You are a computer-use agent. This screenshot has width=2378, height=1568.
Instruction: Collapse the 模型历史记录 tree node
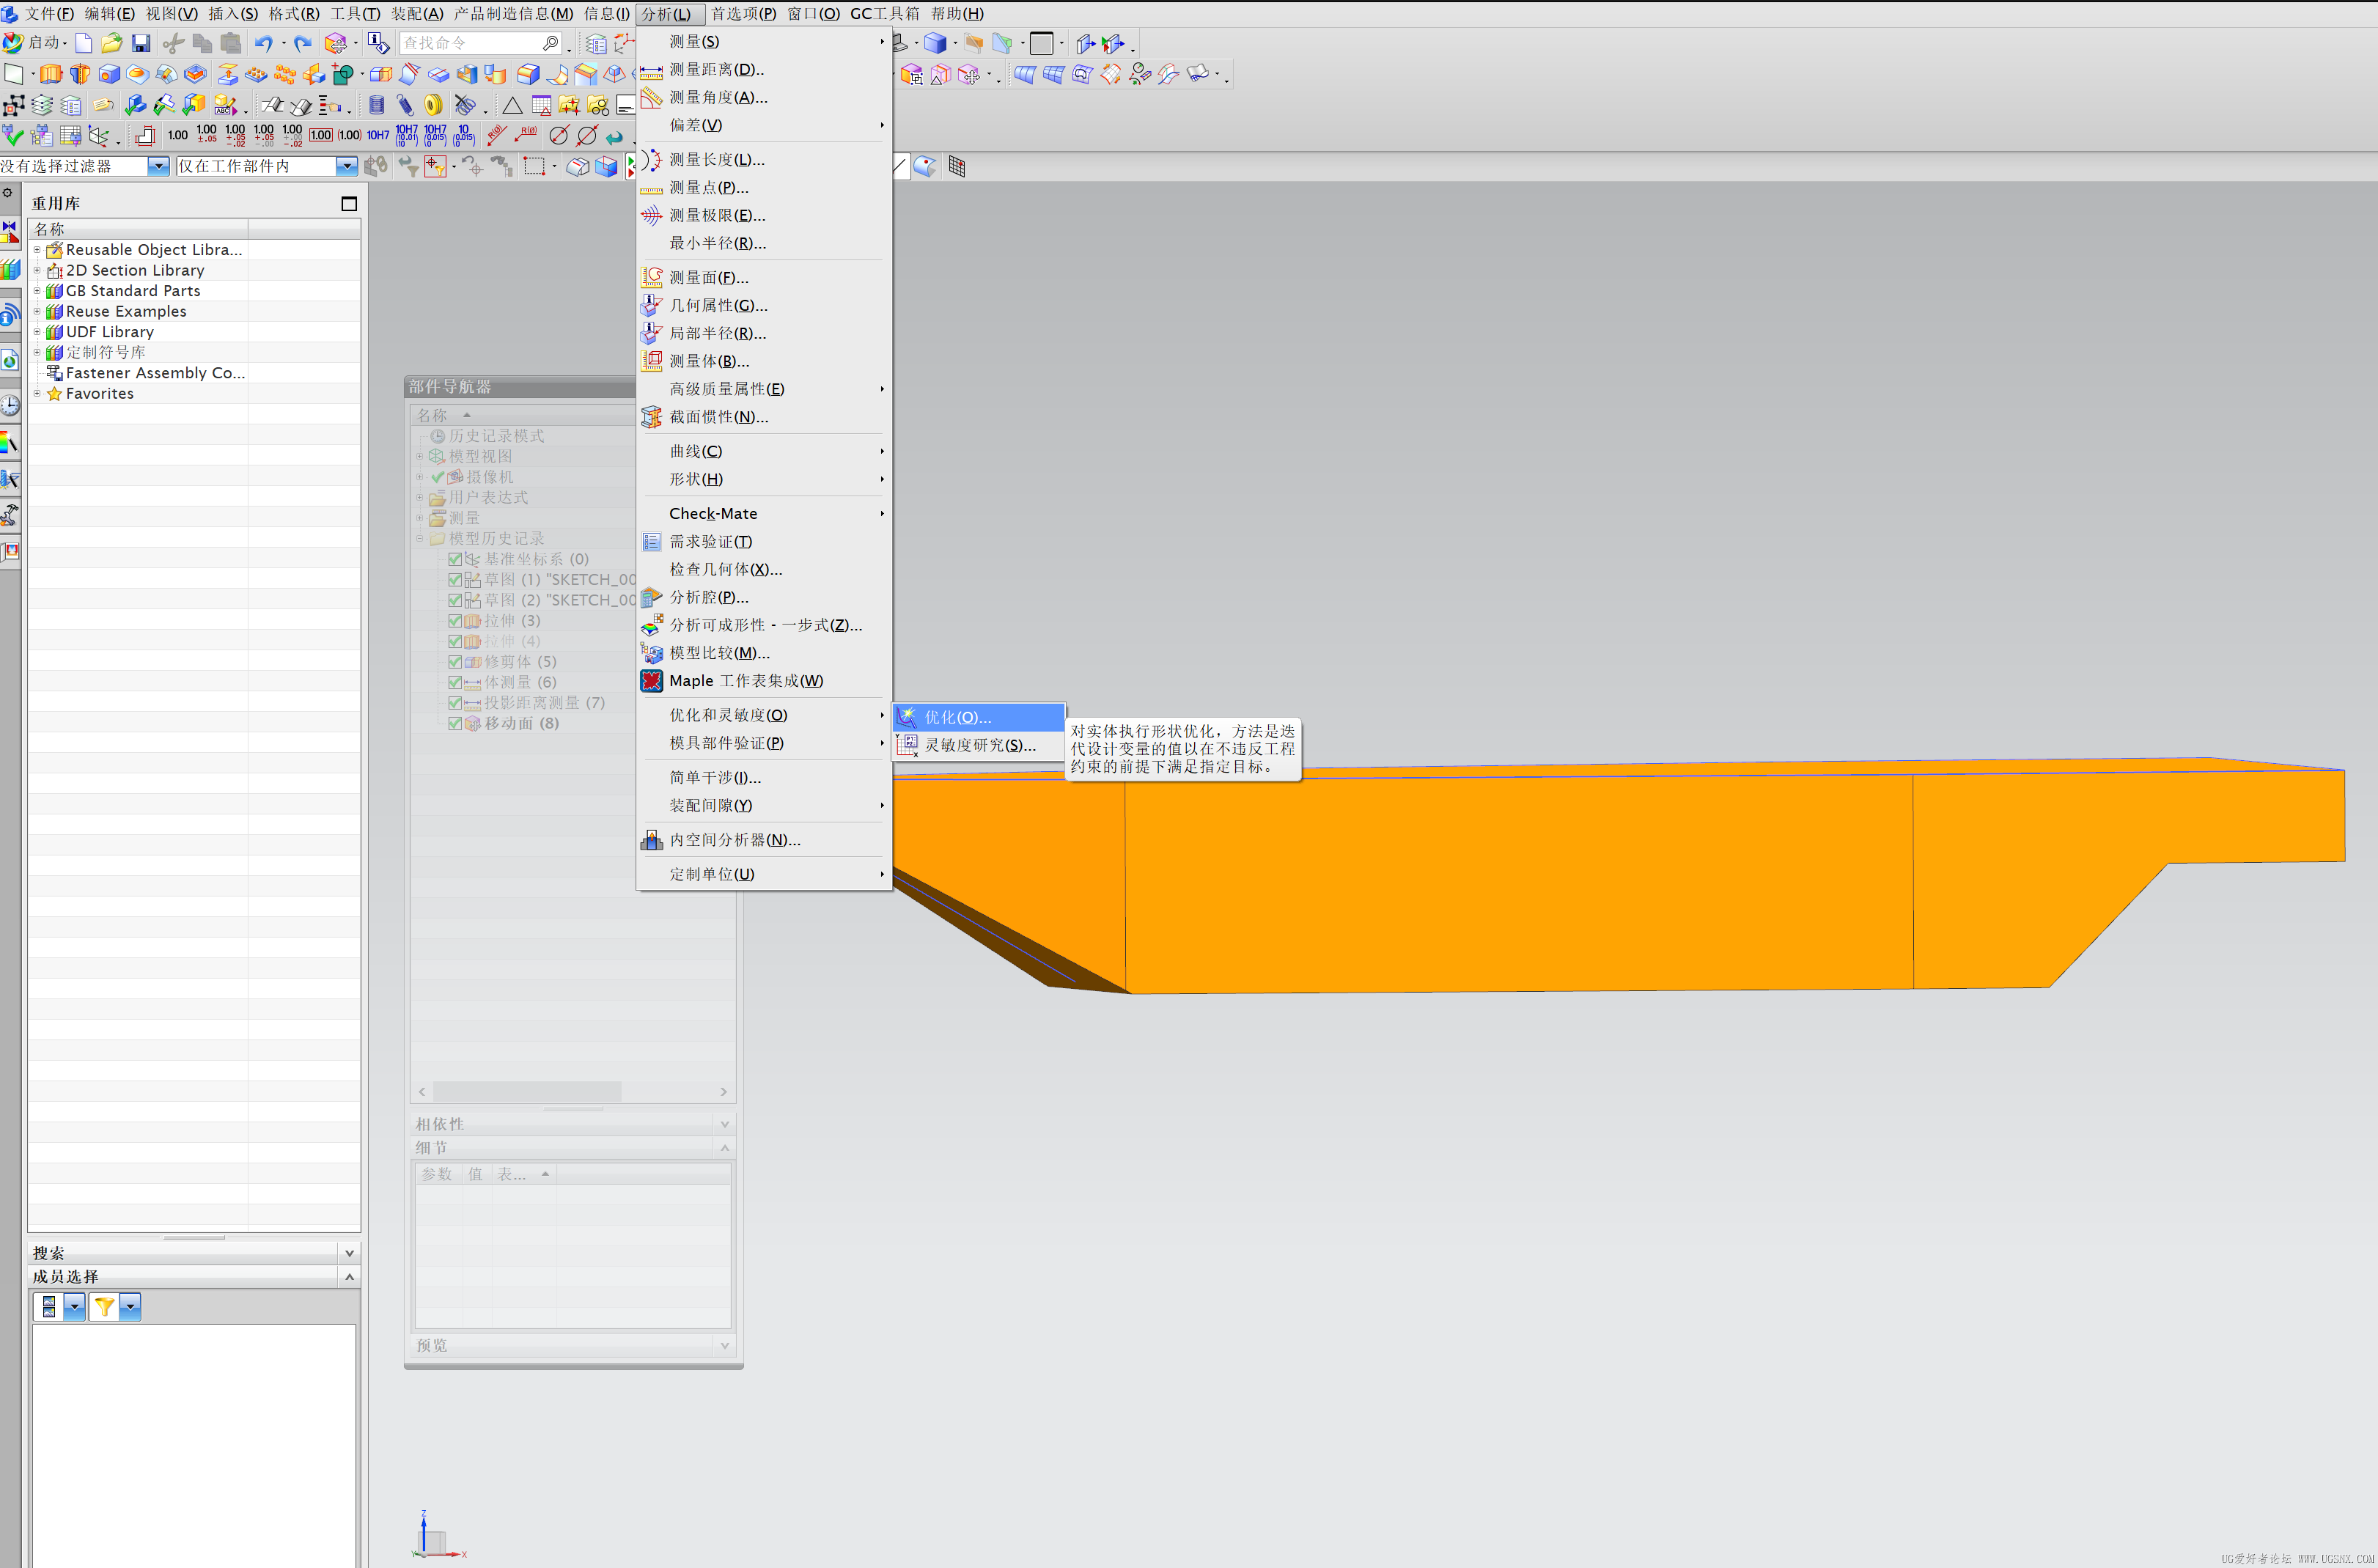pyautogui.click(x=420, y=539)
